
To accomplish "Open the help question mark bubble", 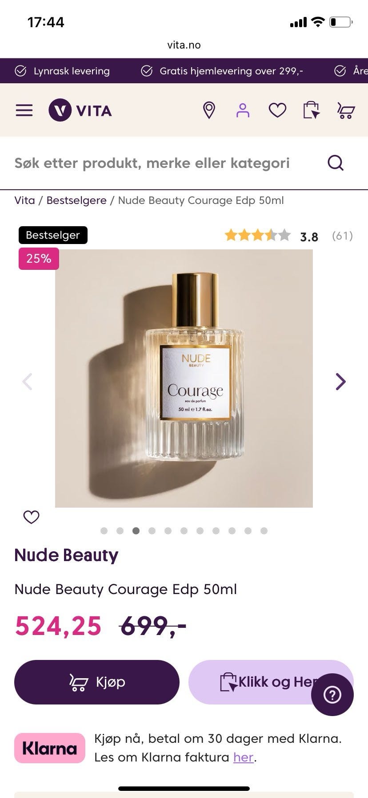I will [x=332, y=695].
